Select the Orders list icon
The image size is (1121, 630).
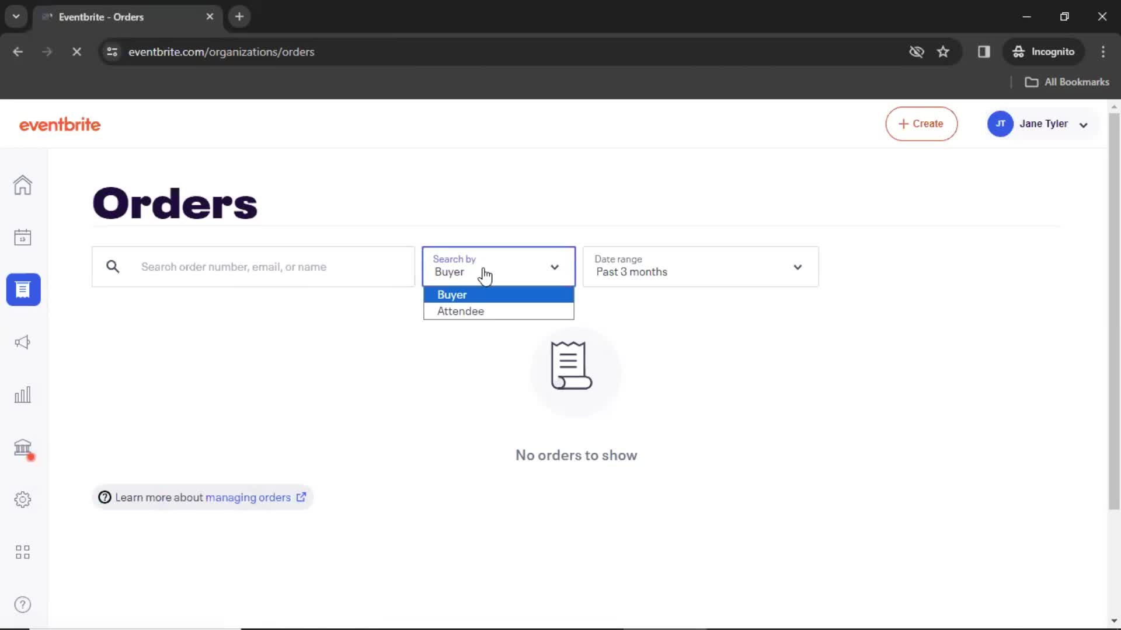click(22, 289)
